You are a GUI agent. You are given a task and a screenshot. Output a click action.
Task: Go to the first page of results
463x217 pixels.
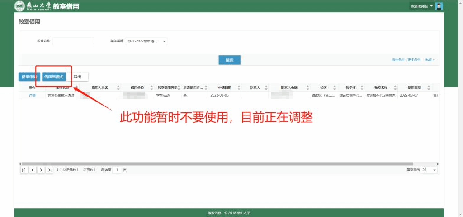point(24,170)
